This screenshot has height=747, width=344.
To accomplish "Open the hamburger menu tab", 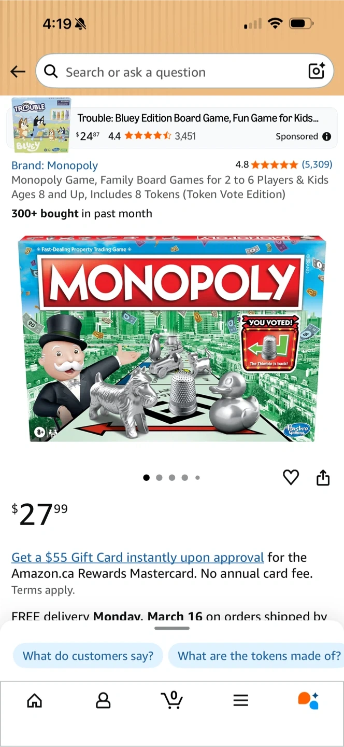I will pos(240,700).
